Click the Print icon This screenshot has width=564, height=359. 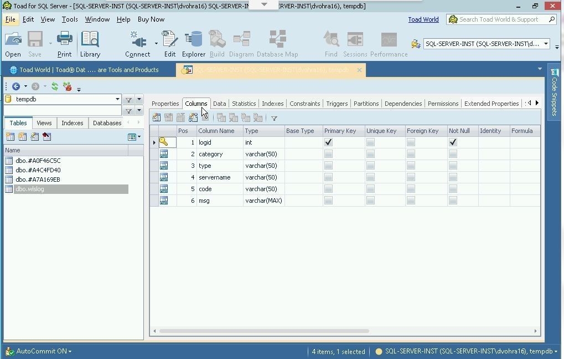click(64, 44)
